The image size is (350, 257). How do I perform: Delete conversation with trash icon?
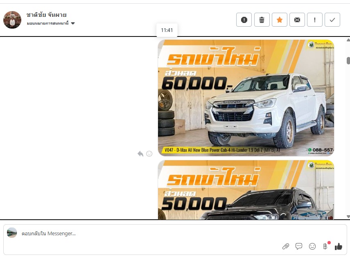(262, 20)
